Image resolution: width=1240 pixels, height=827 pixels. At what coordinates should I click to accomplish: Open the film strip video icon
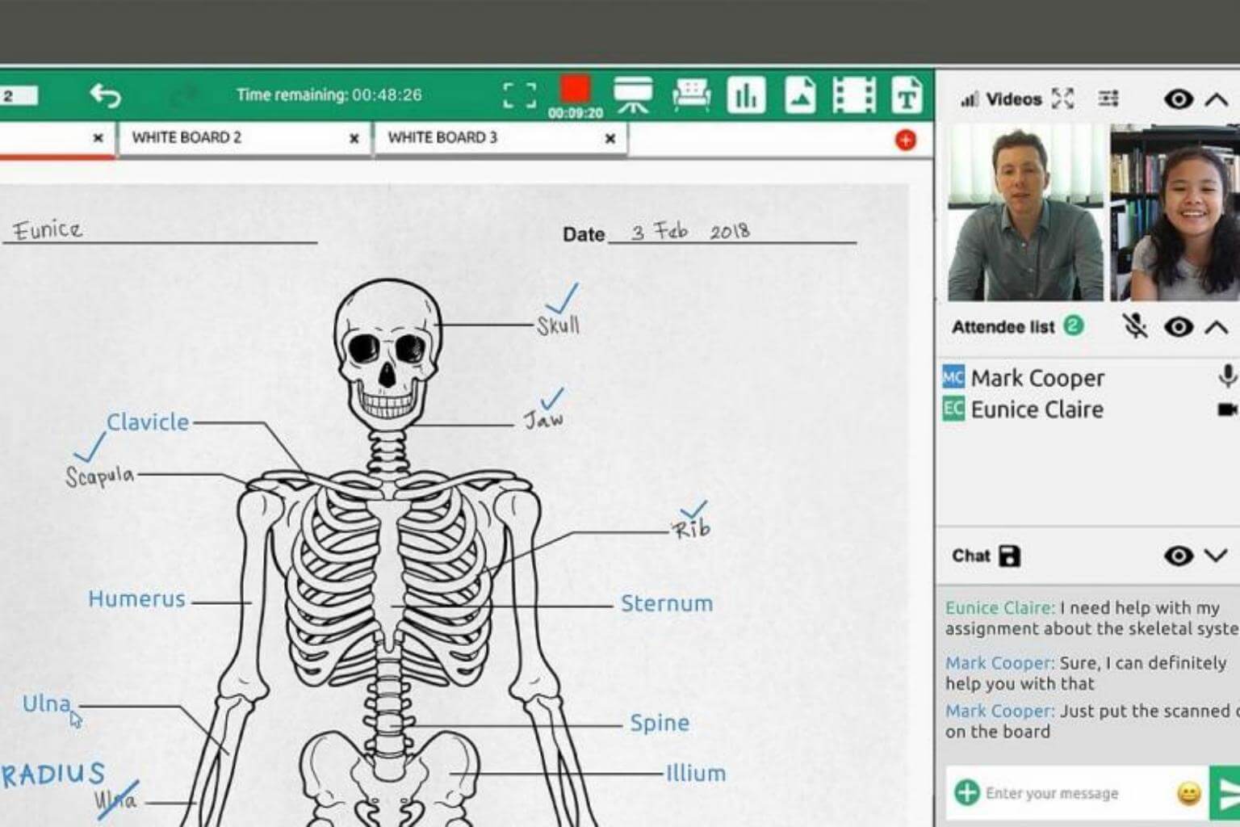853,95
